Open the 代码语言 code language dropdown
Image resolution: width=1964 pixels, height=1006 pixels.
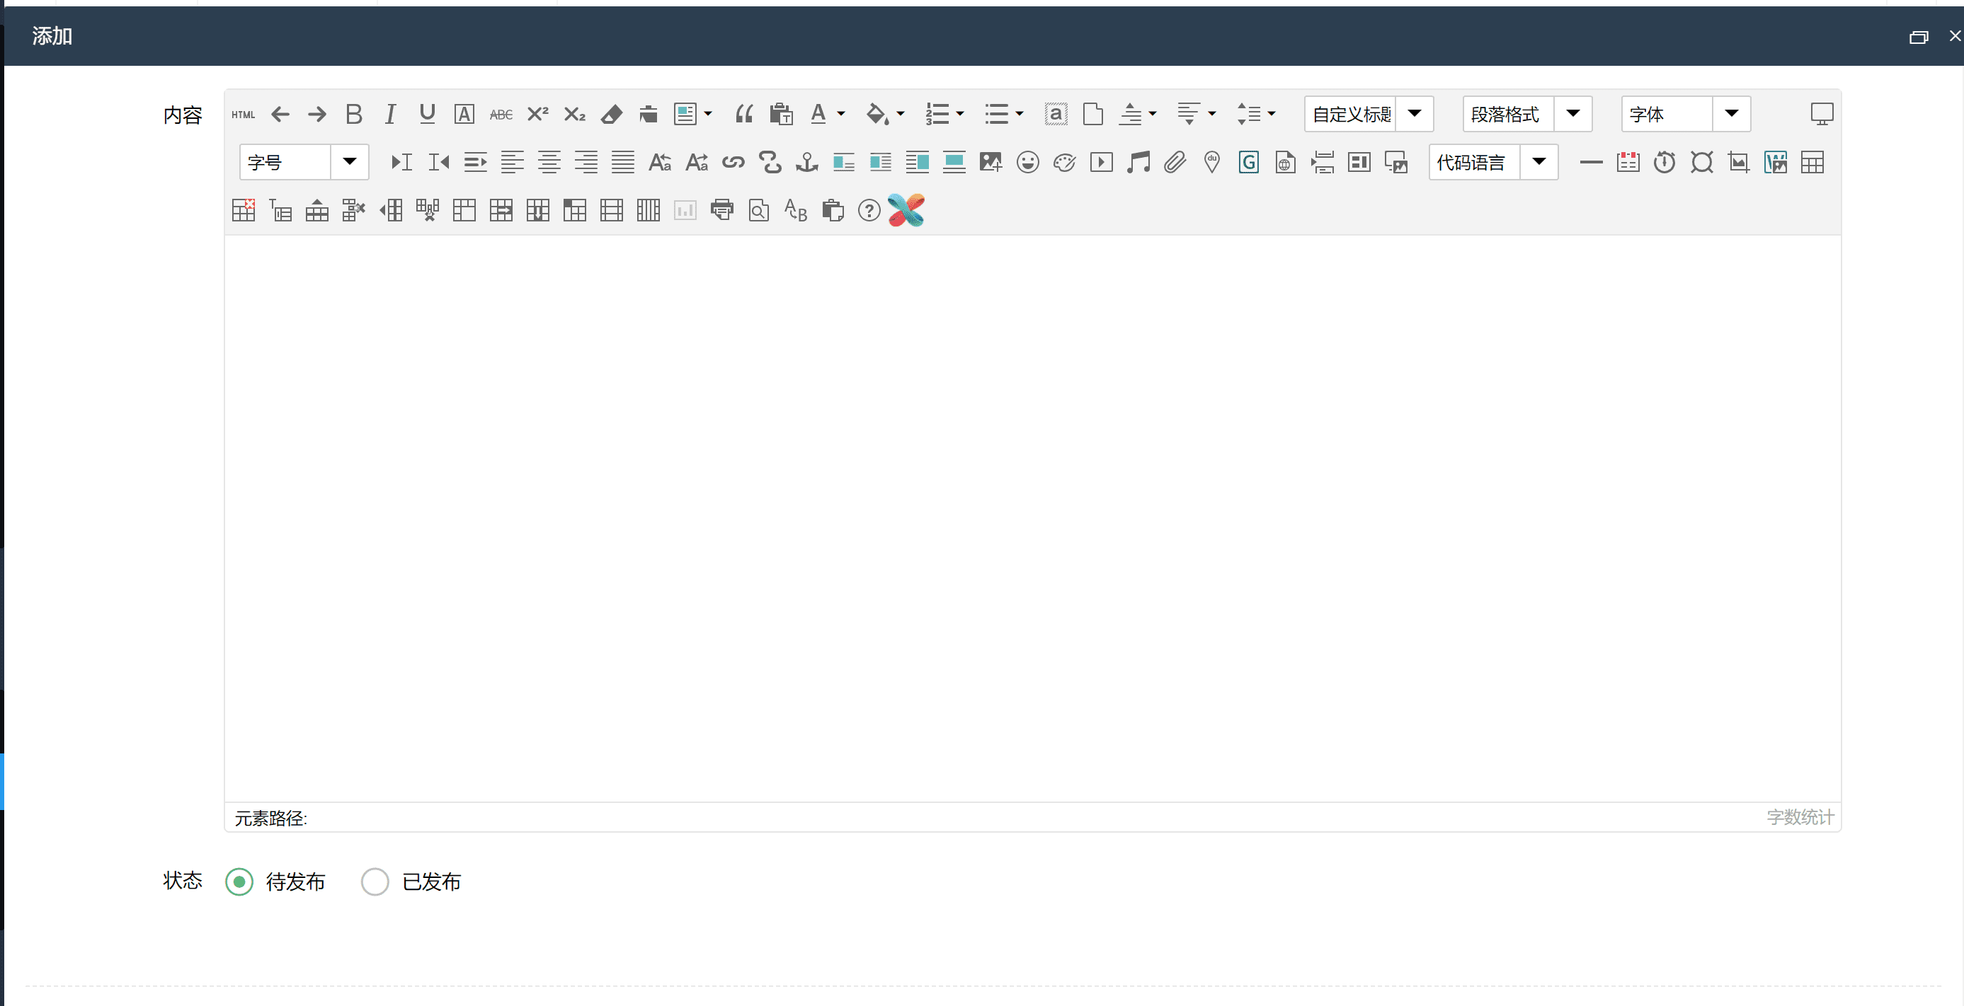[1538, 161]
